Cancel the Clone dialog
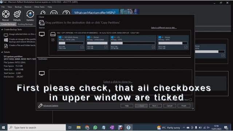 [170, 106]
